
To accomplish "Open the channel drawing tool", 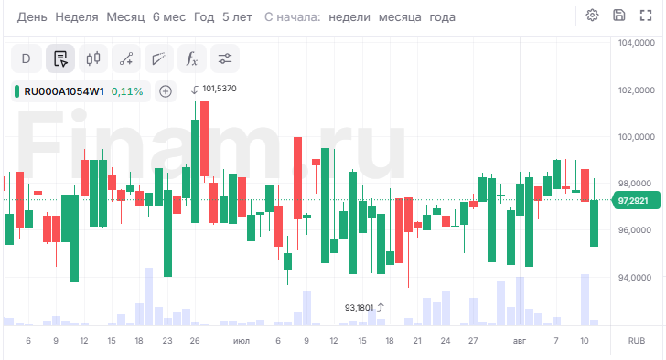I will point(159,58).
